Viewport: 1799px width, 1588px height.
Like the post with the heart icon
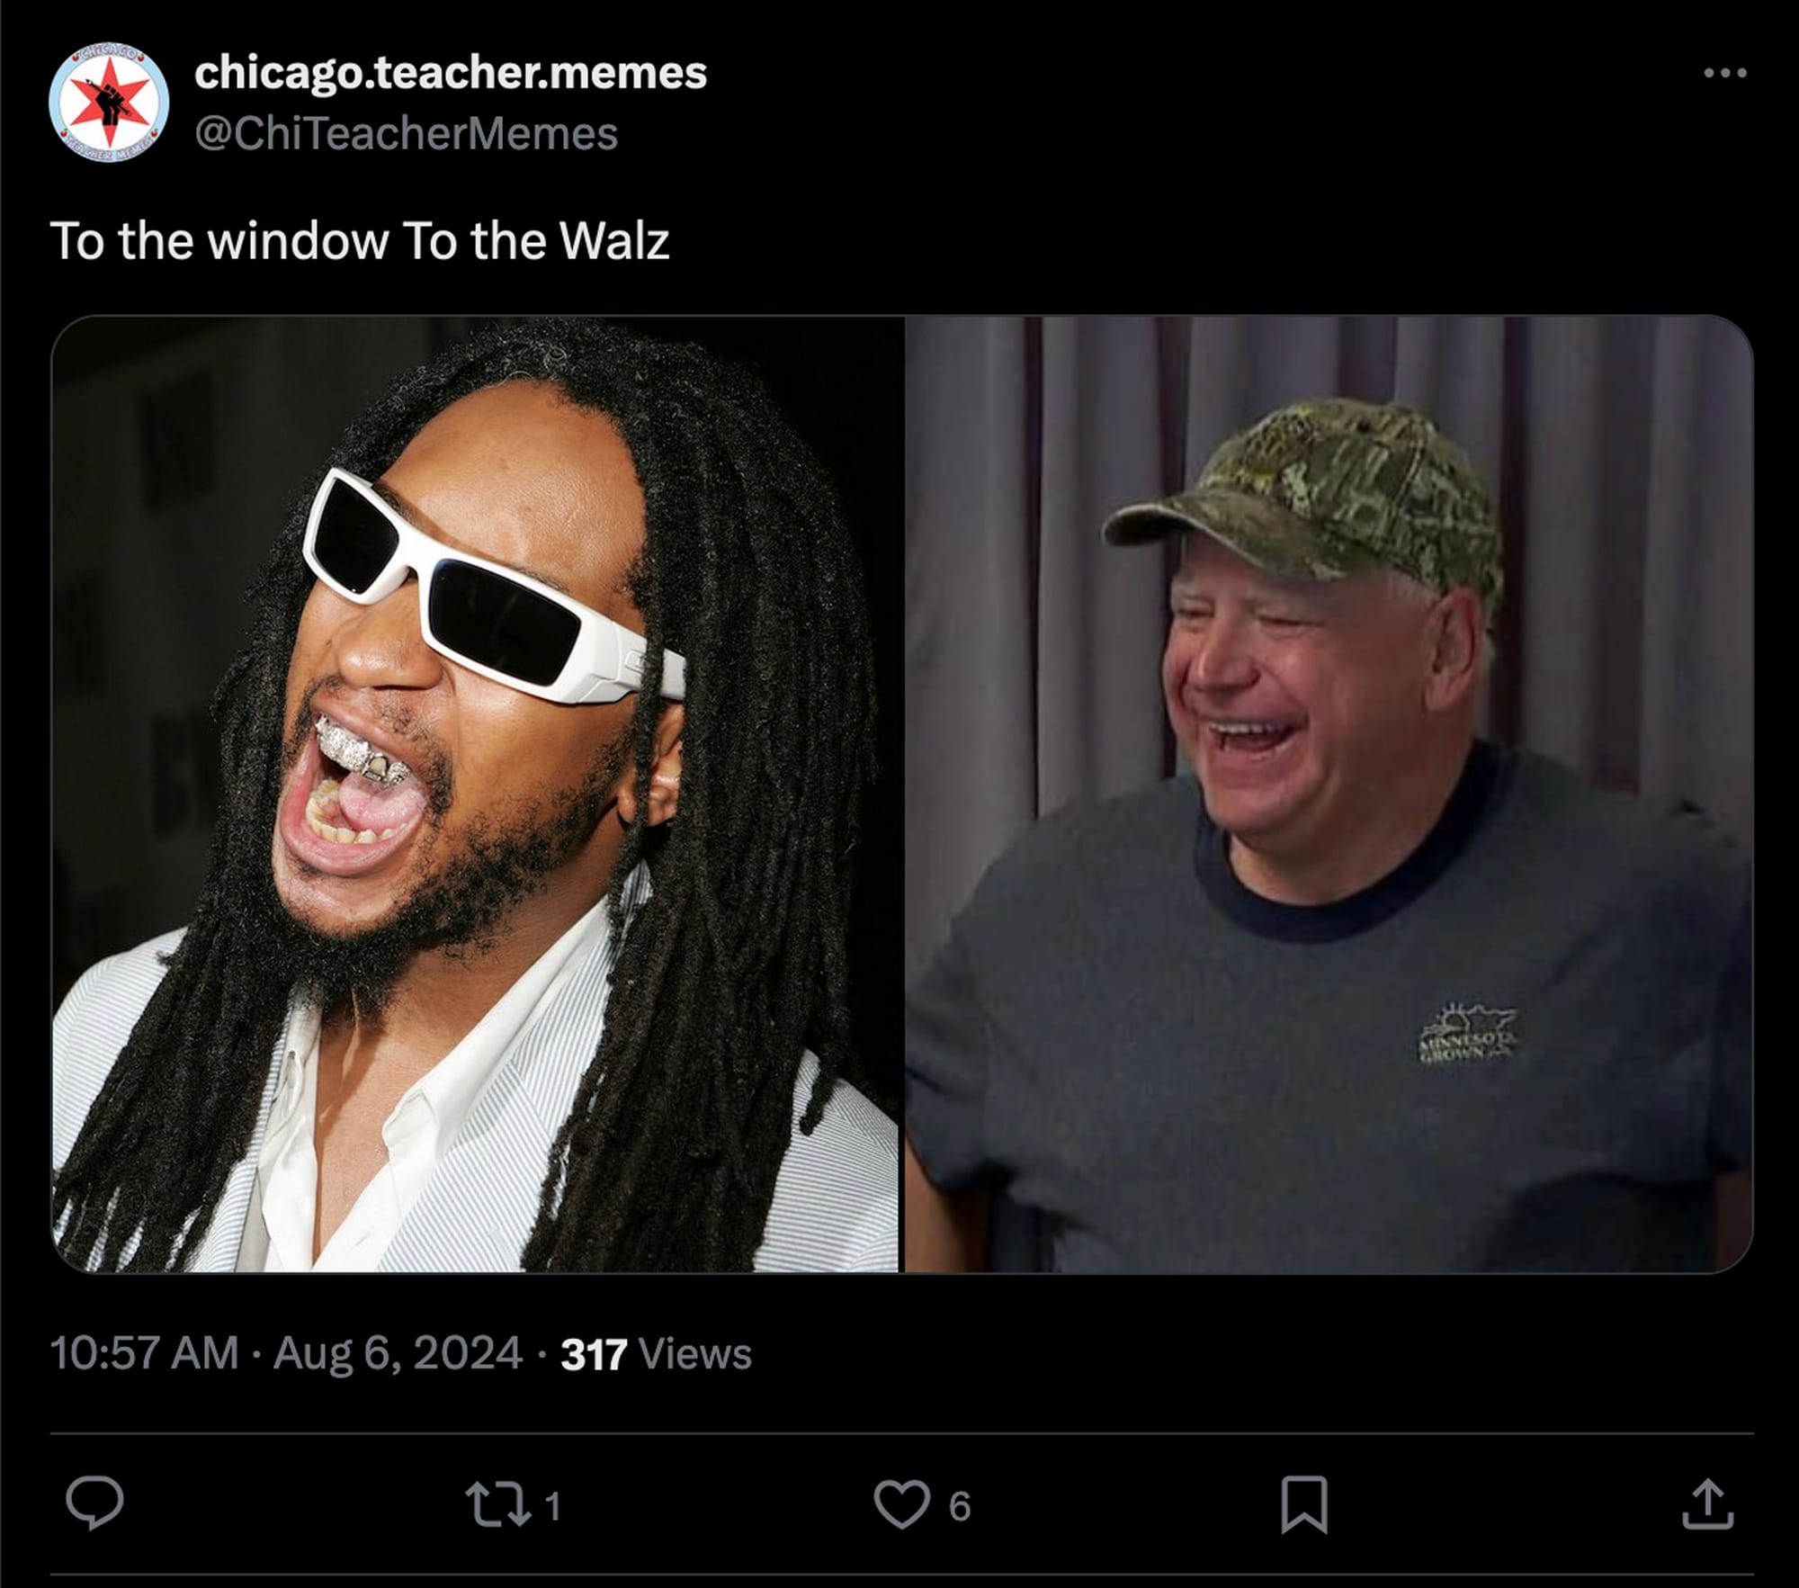(901, 1504)
